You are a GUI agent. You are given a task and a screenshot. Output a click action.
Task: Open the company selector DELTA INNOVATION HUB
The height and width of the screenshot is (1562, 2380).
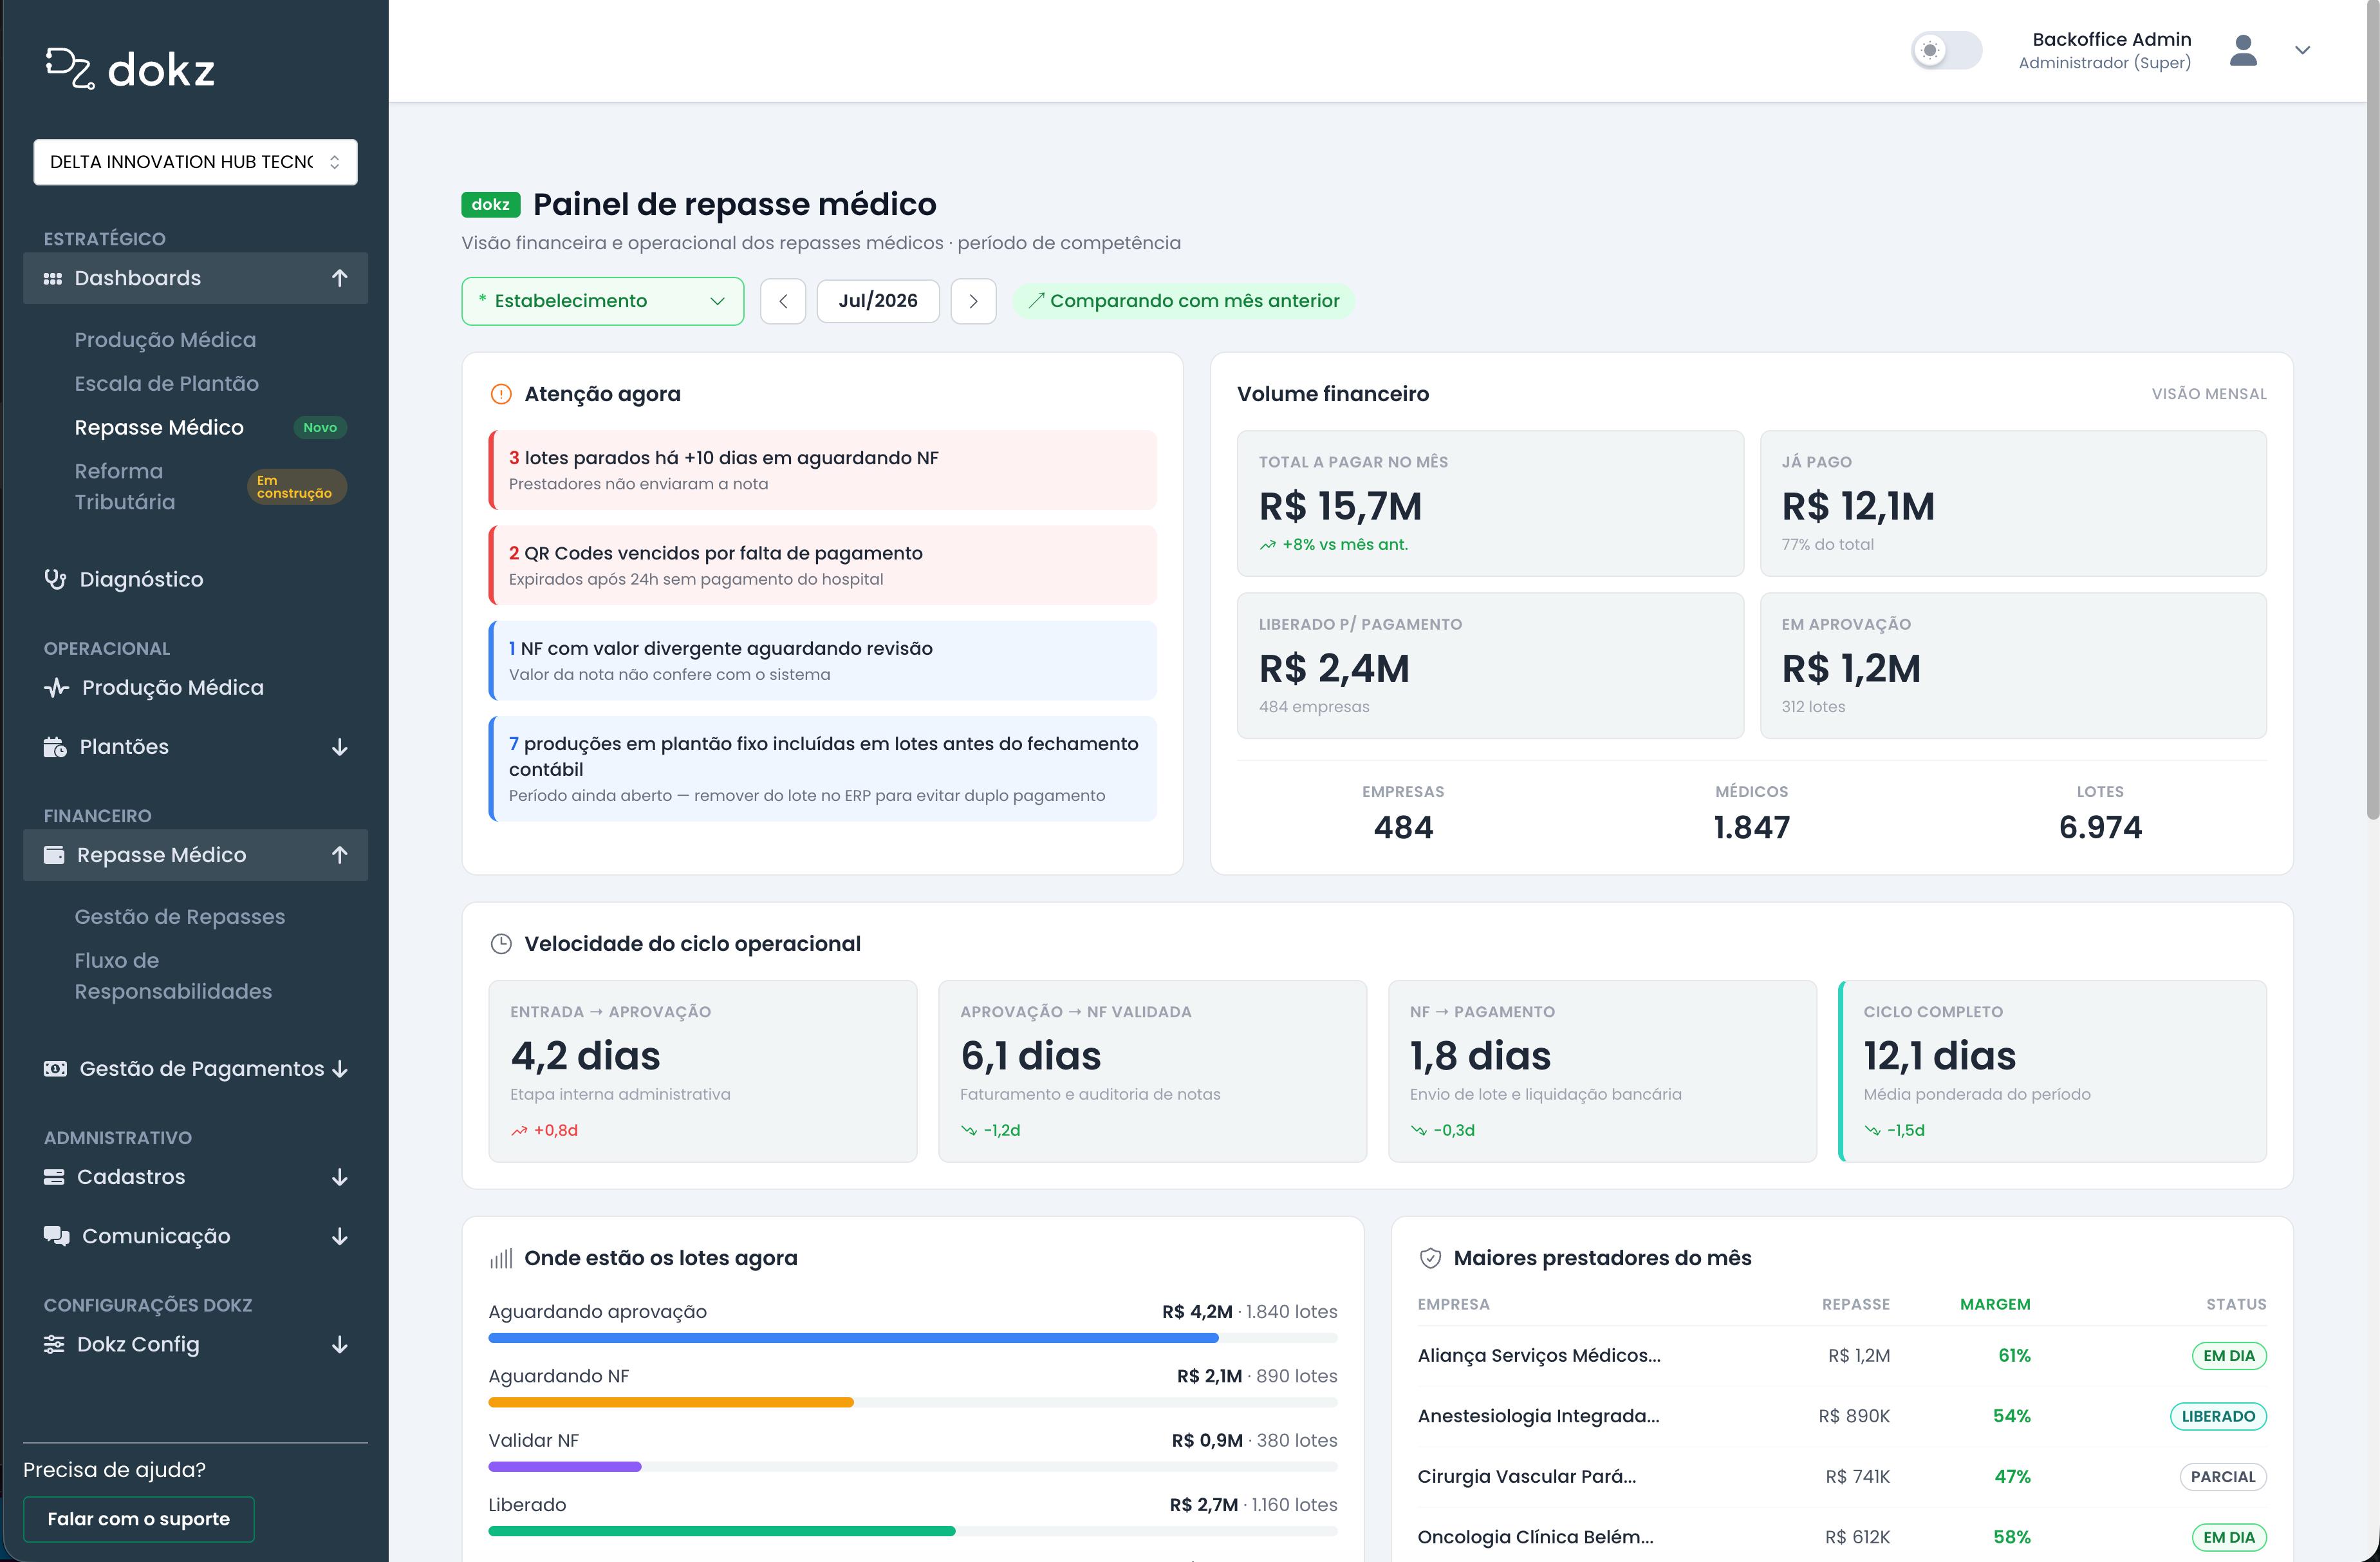click(x=195, y=162)
